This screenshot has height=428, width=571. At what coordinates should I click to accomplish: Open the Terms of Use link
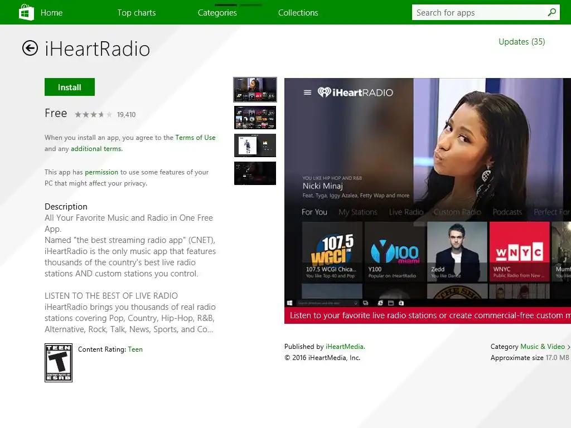tap(195, 138)
